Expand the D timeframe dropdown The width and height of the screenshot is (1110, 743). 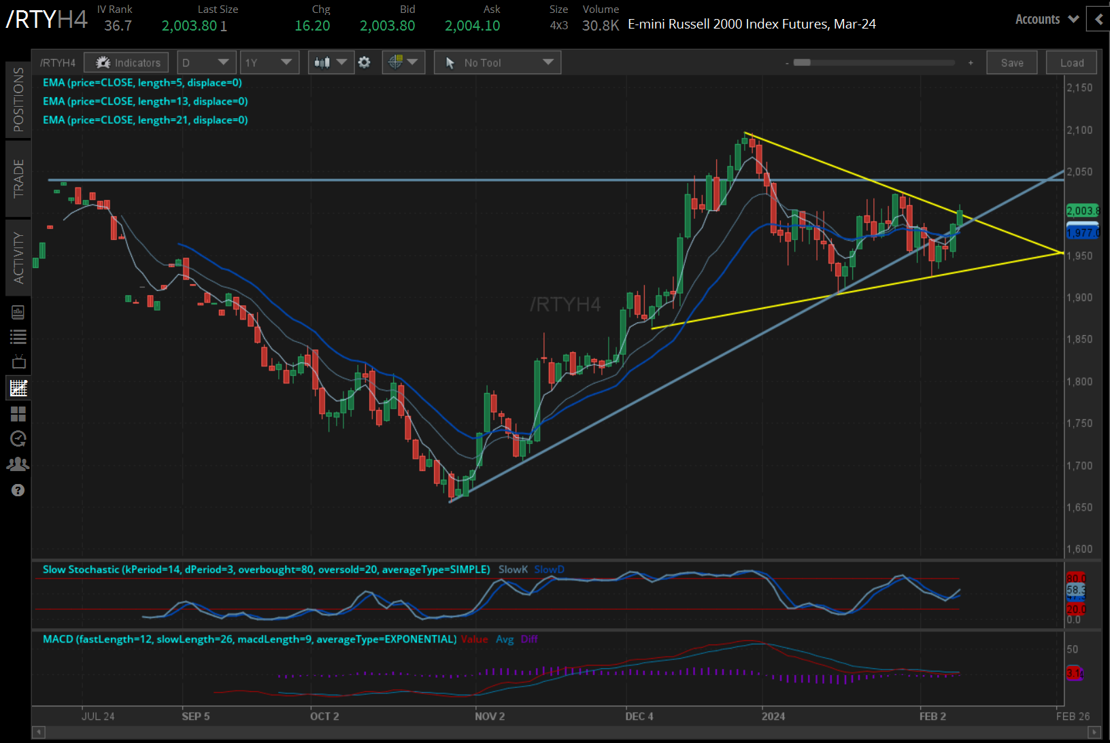(206, 63)
